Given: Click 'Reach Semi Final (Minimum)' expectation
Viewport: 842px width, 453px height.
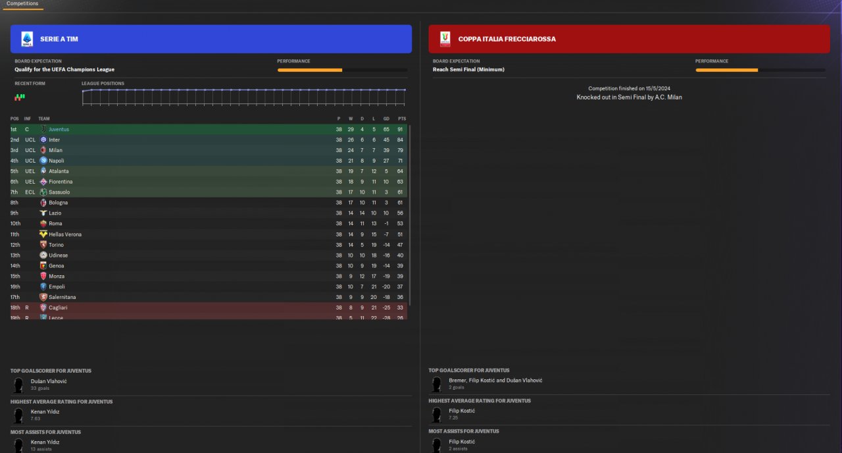Looking at the screenshot, I should click(468, 69).
